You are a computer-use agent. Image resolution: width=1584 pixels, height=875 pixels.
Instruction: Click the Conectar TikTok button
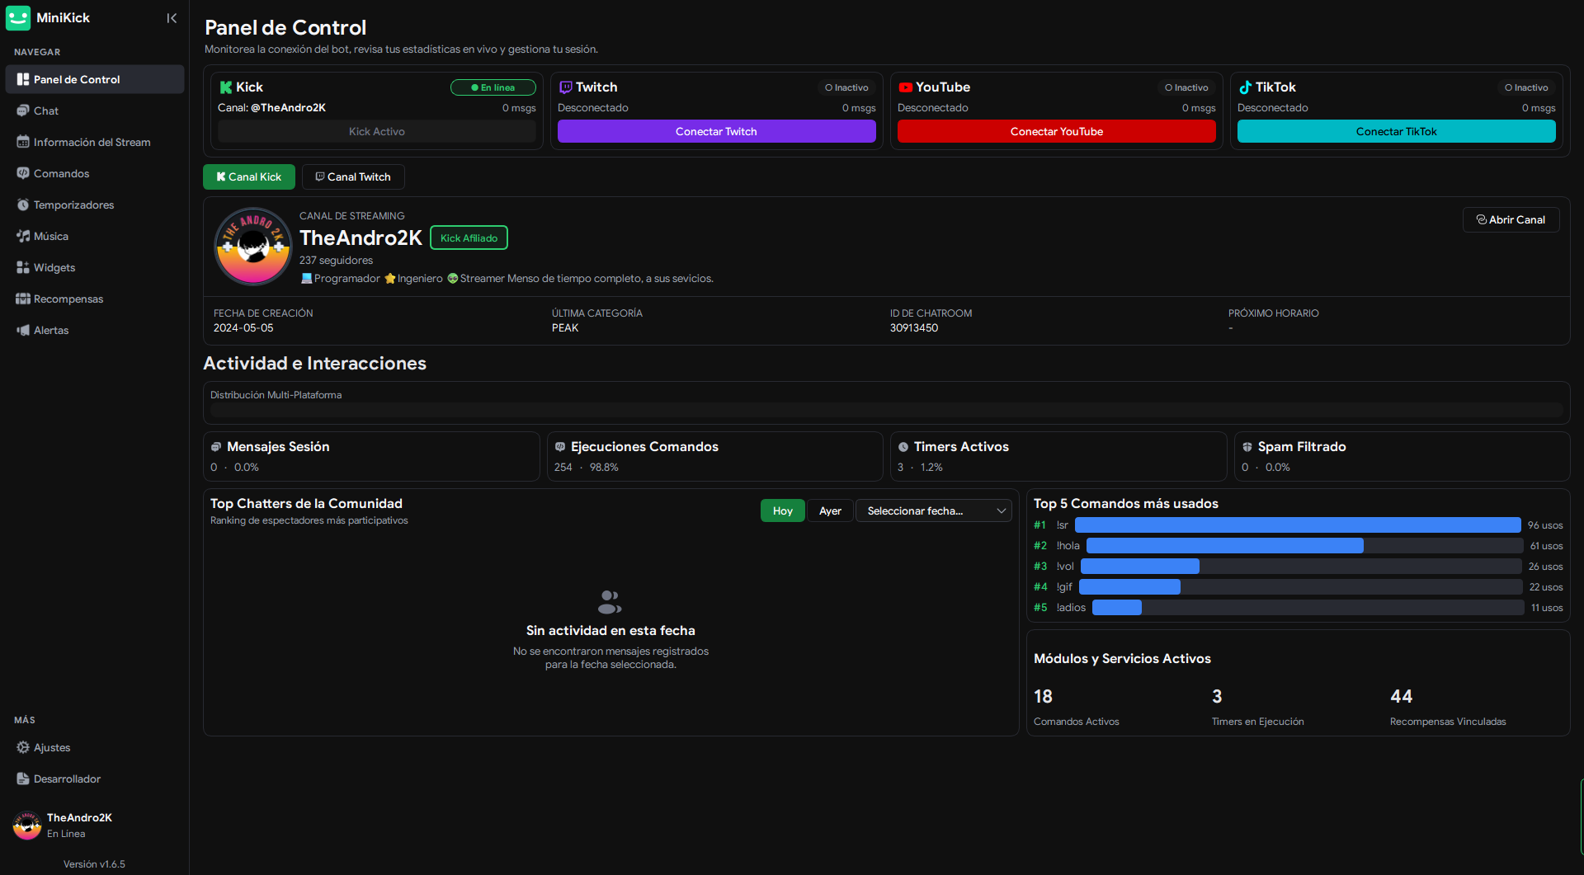click(x=1396, y=131)
